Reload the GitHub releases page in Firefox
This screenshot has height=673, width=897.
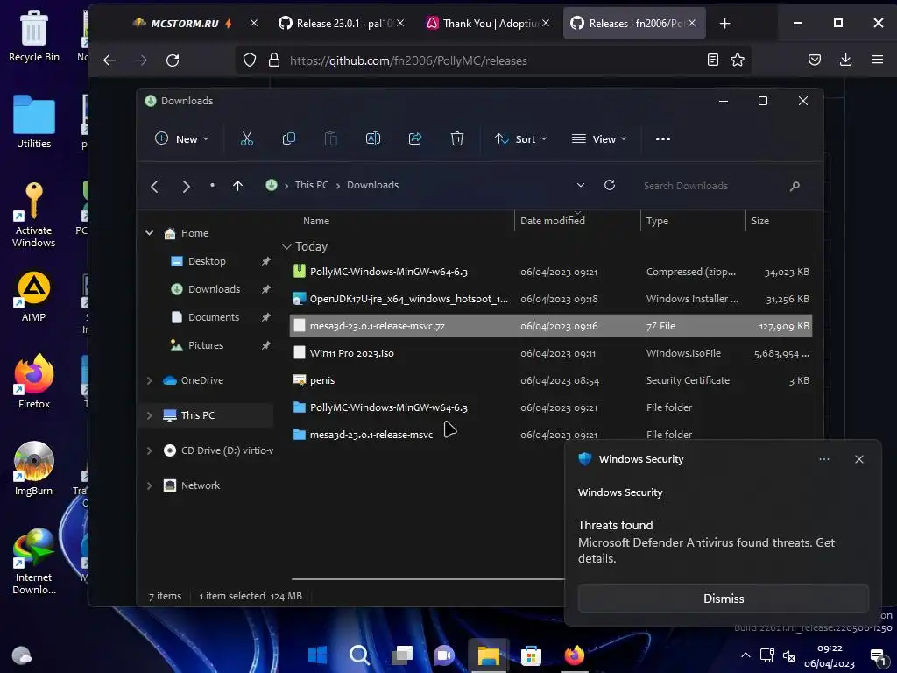click(x=173, y=60)
